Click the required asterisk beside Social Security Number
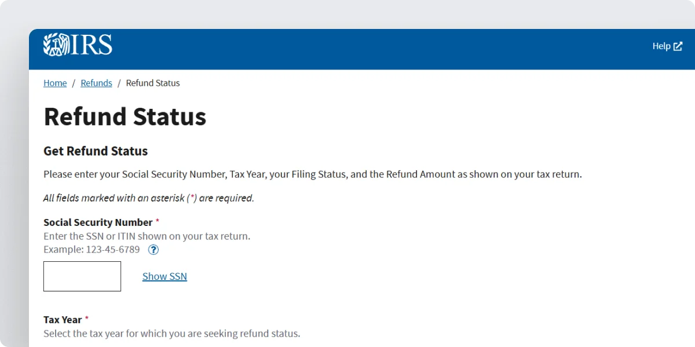The image size is (695, 347). pos(157,221)
